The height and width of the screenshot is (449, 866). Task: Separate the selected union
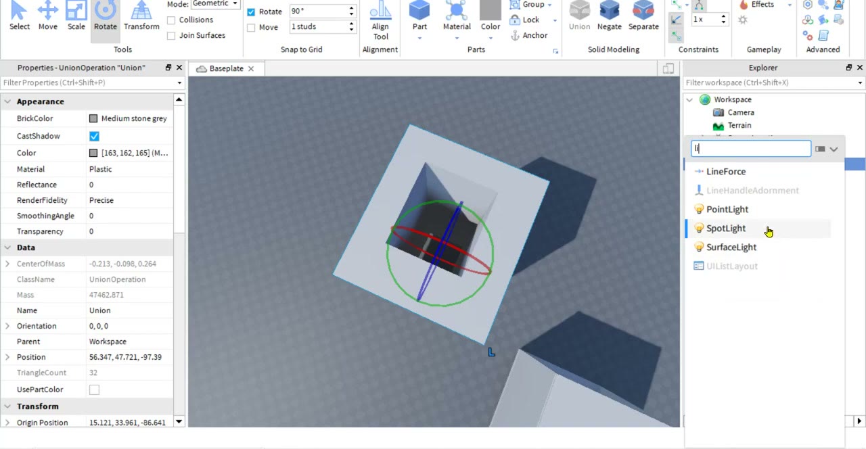coord(643,16)
